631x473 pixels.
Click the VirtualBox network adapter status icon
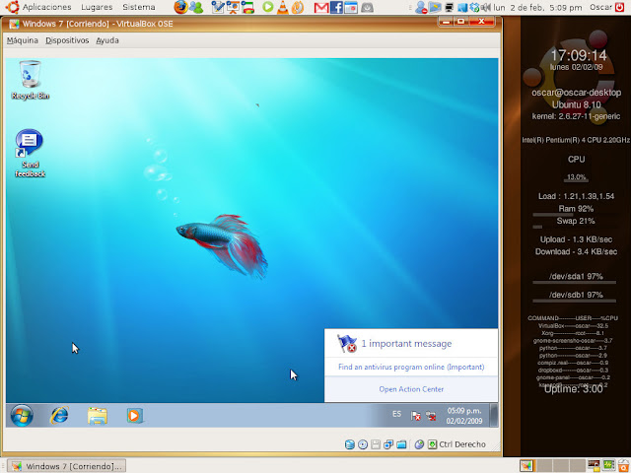(x=388, y=444)
